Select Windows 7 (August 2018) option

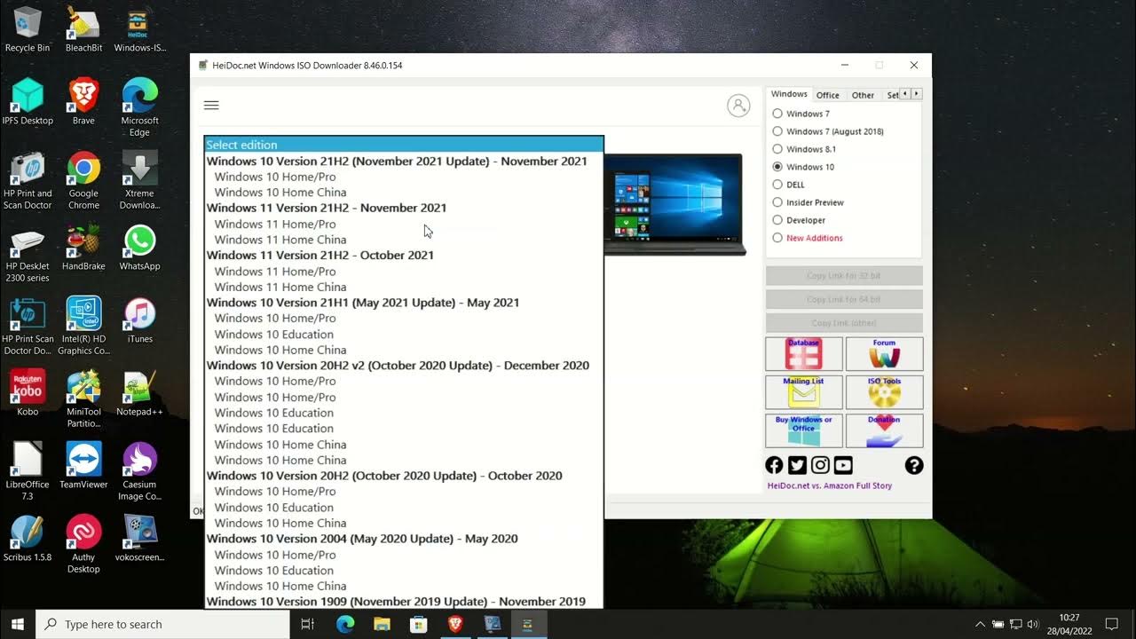(x=777, y=131)
